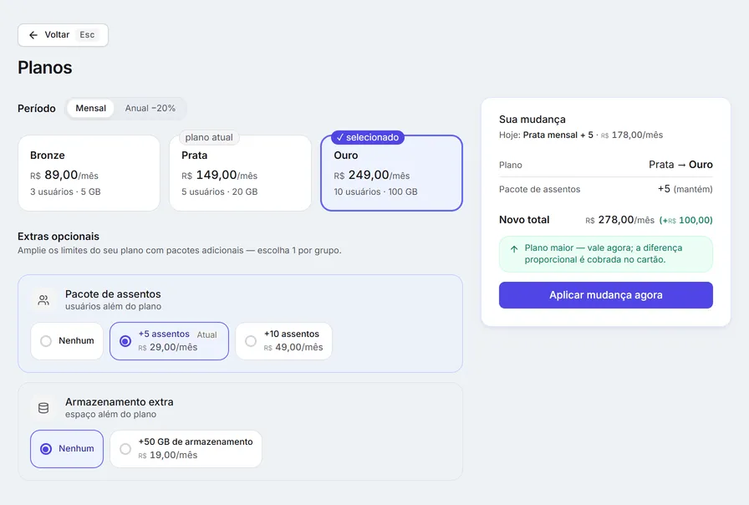
Task: Choose the Ouro plan card
Action: (392, 173)
